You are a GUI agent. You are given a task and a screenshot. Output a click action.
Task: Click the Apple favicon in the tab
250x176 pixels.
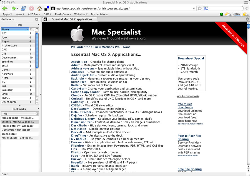[46, 19]
